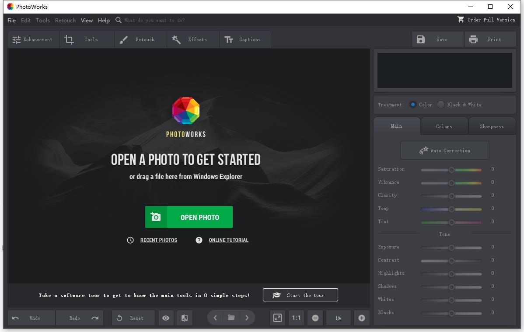Click the zoom in plus icon

[x=362, y=318]
